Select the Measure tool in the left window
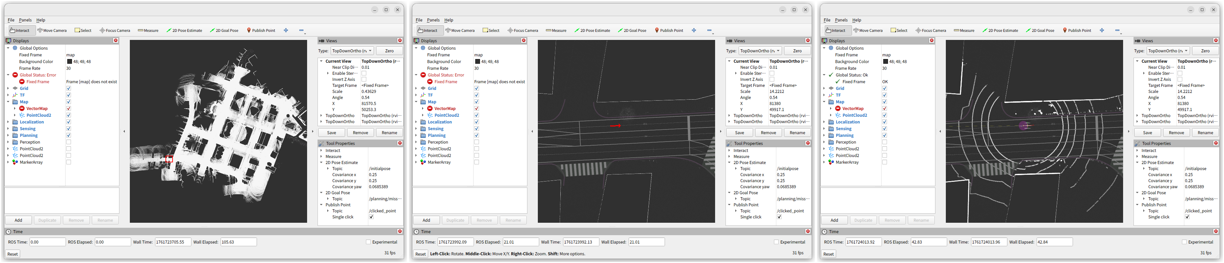 [x=148, y=30]
